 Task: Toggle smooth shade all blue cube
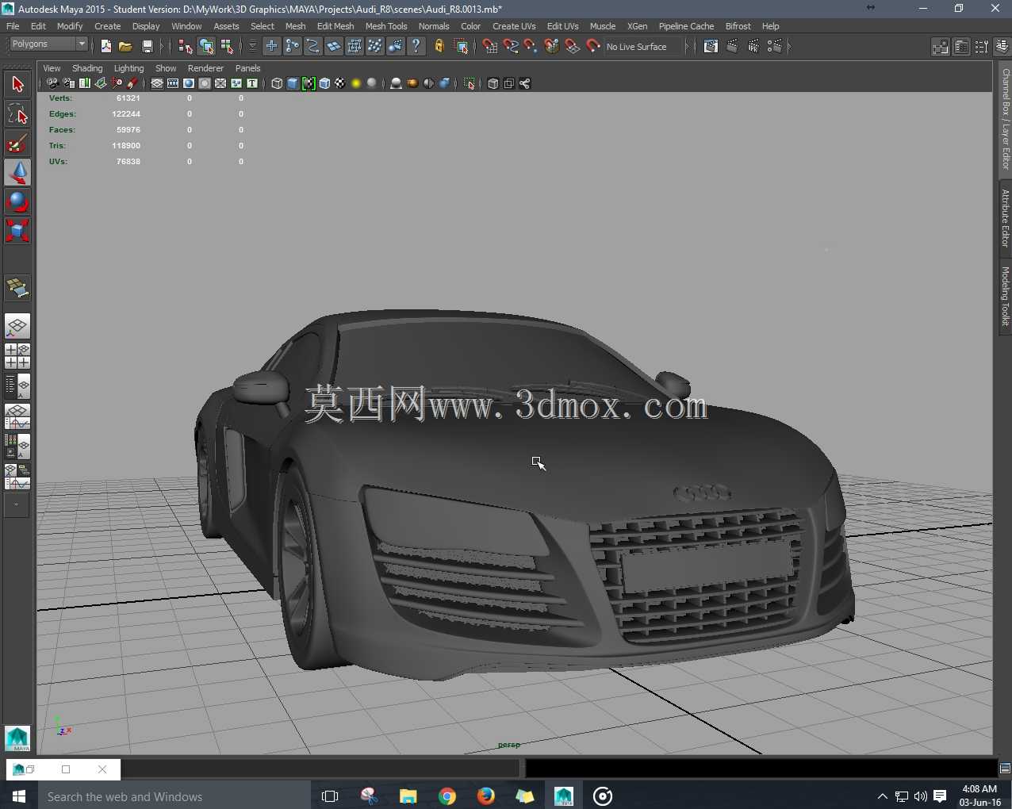pos(293,83)
